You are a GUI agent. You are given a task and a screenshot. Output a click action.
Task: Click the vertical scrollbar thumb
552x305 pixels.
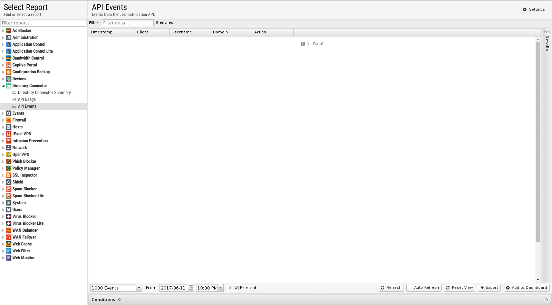click(x=538, y=142)
